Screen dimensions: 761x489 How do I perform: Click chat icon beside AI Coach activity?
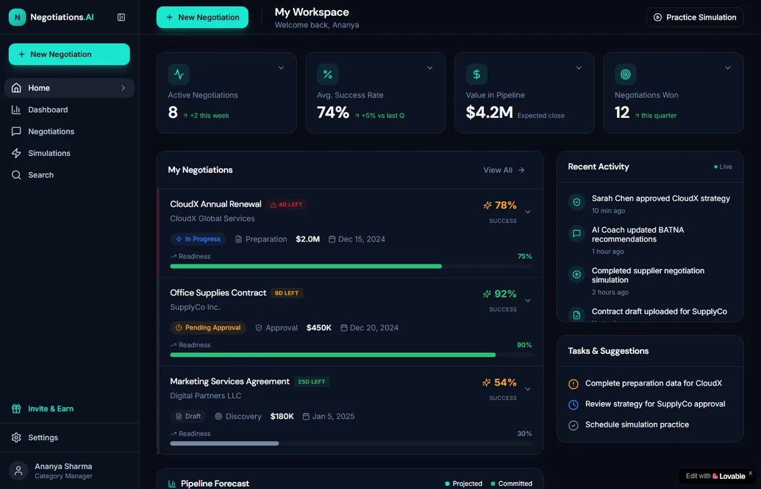click(576, 233)
